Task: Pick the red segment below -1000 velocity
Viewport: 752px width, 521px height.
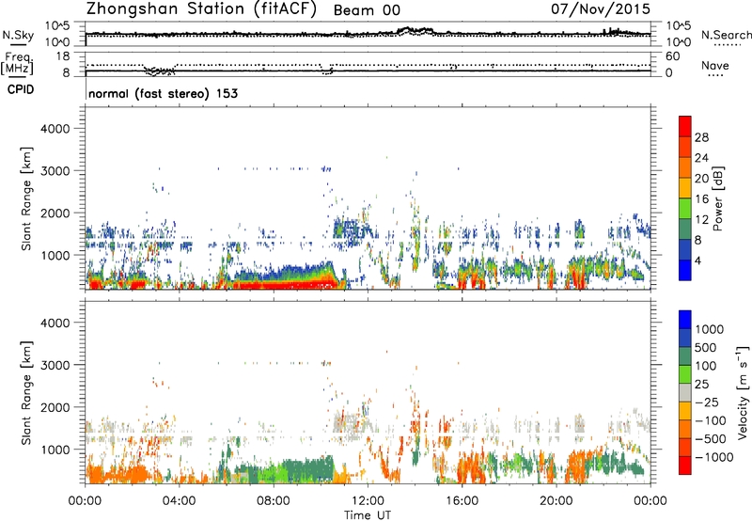Action: pyautogui.click(x=685, y=466)
